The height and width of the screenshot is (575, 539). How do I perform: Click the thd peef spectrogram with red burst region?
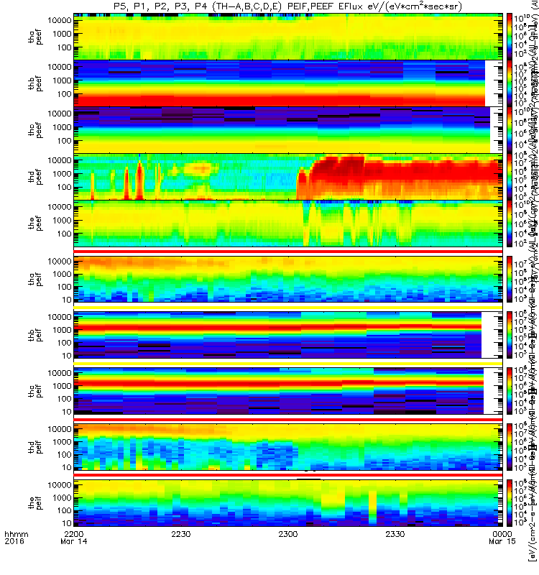click(288, 177)
